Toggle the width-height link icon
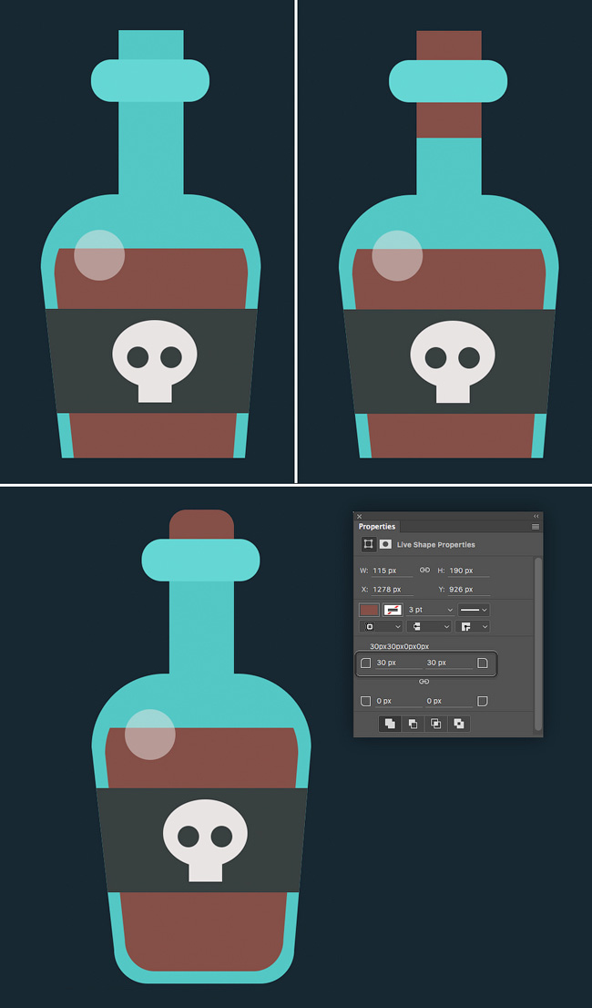Image resolution: width=592 pixels, height=1008 pixels. pyautogui.click(x=424, y=571)
